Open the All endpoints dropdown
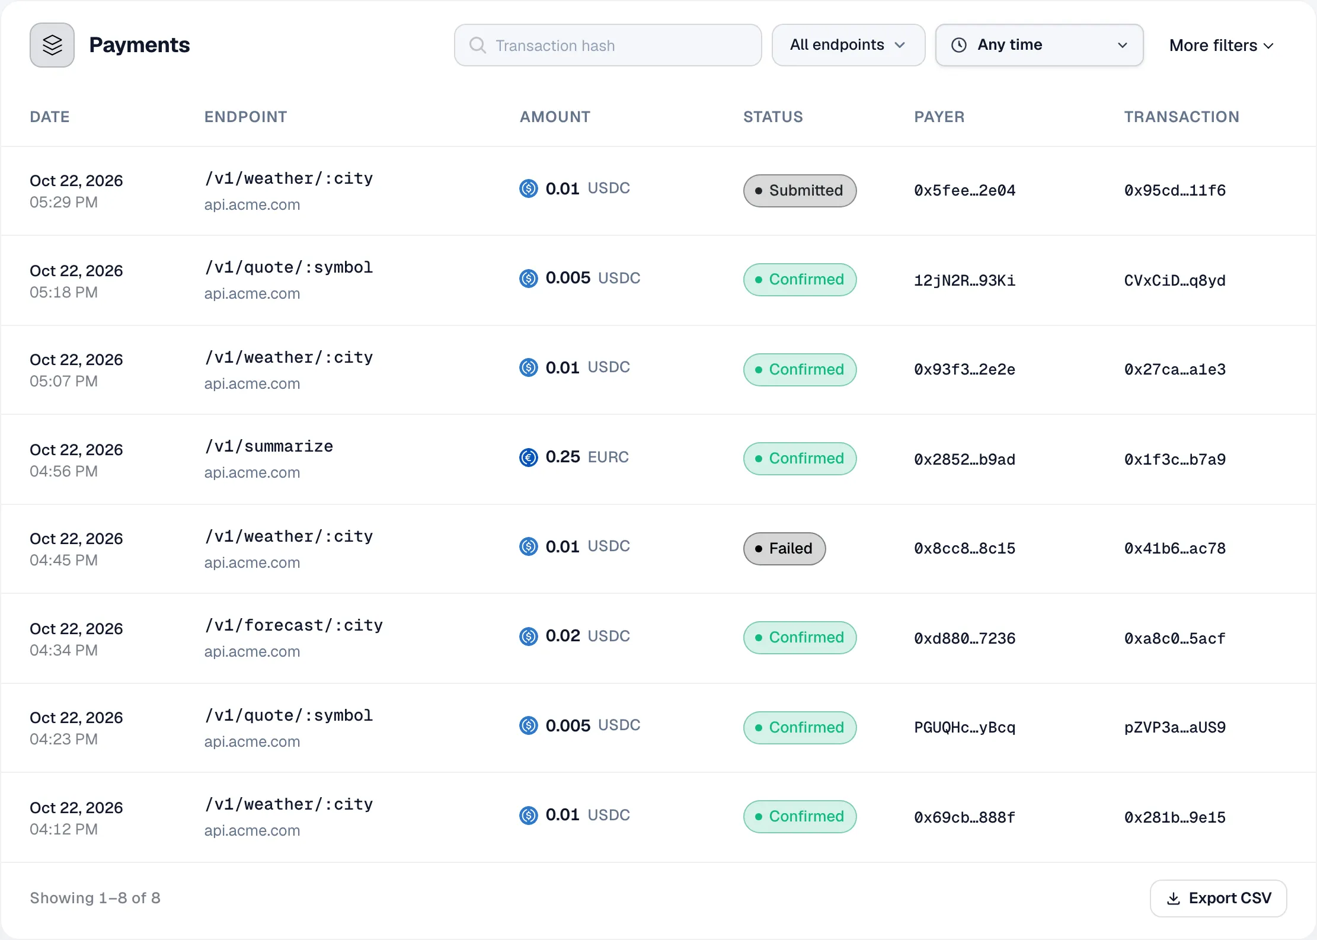Image resolution: width=1317 pixels, height=940 pixels. click(x=848, y=45)
